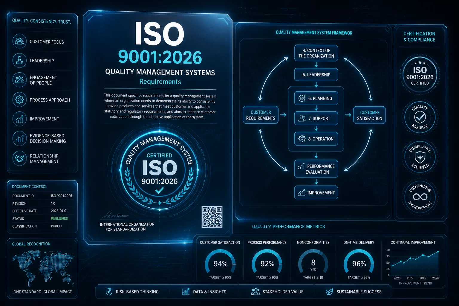Open the Data & Insights bar chart icon

click(x=186, y=292)
